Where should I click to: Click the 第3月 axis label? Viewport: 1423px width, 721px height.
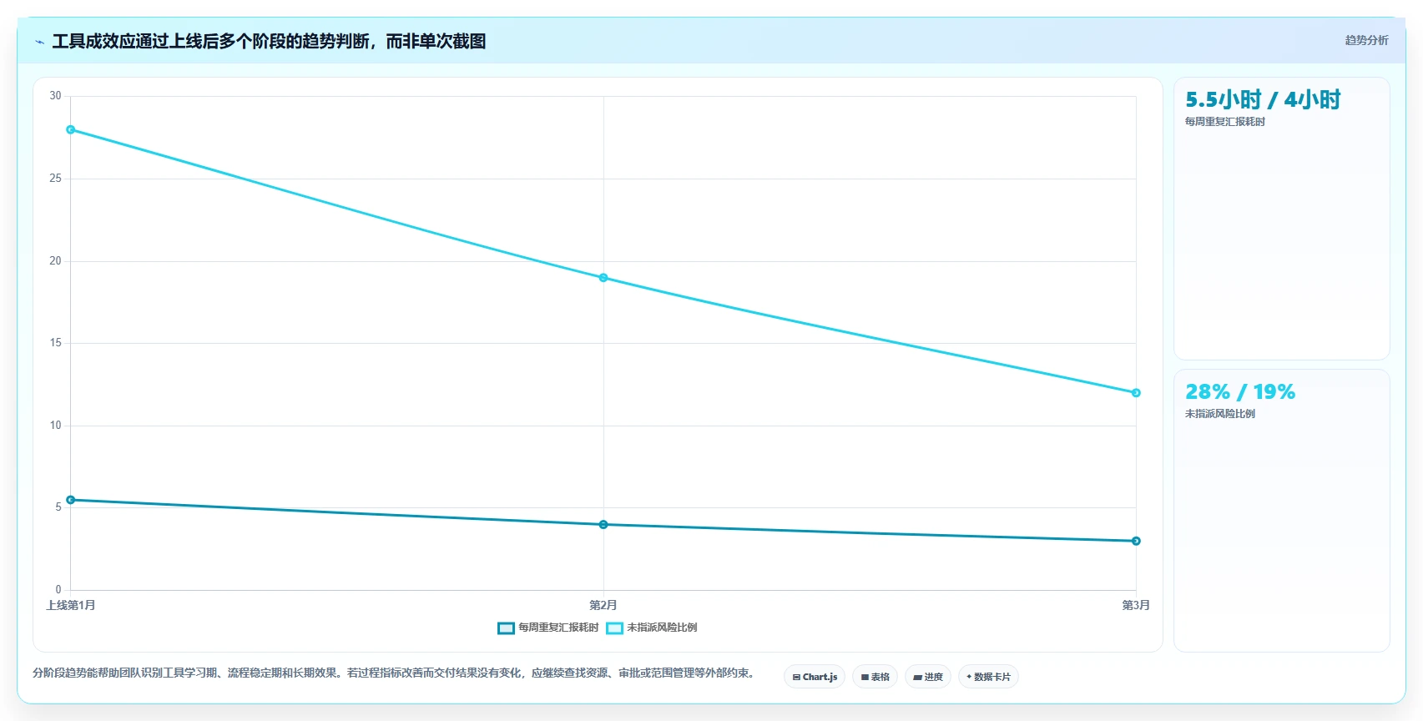pyautogui.click(x=1136, y=605)
